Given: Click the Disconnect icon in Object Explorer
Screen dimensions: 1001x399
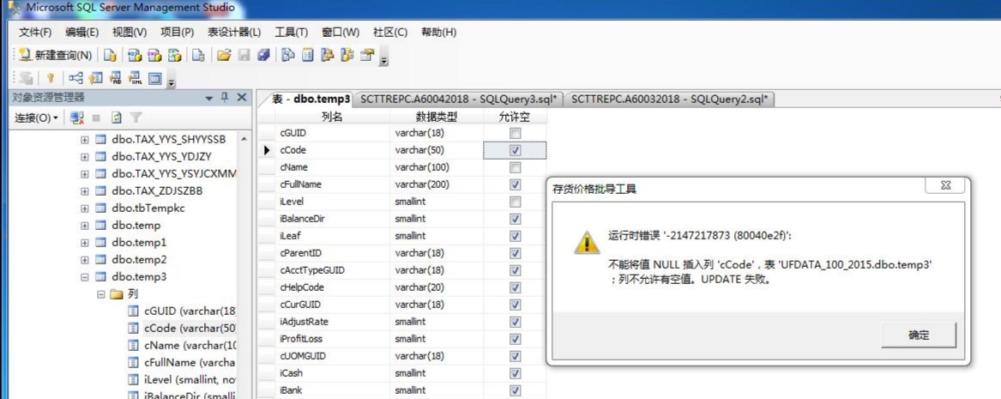Looking at the screenshot, I should tap(77, 118).
